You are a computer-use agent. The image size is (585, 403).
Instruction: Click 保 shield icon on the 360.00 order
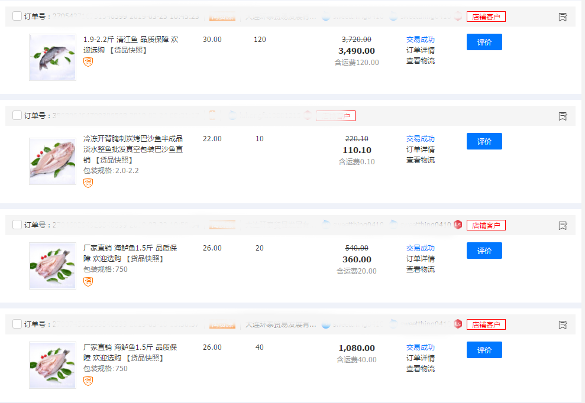(88, 281)
